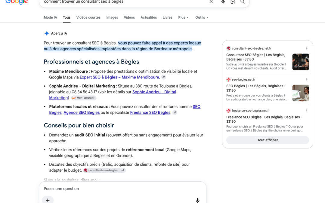Open Consultant SEO Bègles result title
Screen dimensions: 325x203
click(256, 57)
